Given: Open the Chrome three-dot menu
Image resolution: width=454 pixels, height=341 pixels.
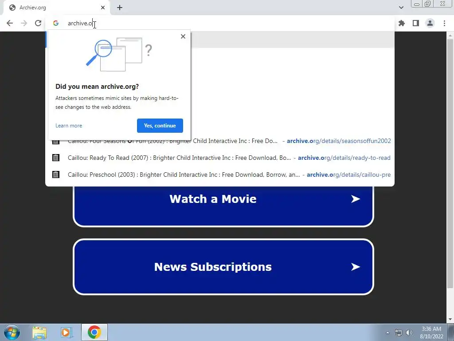Looking at the screenshot, I should [x=444, y=23].
